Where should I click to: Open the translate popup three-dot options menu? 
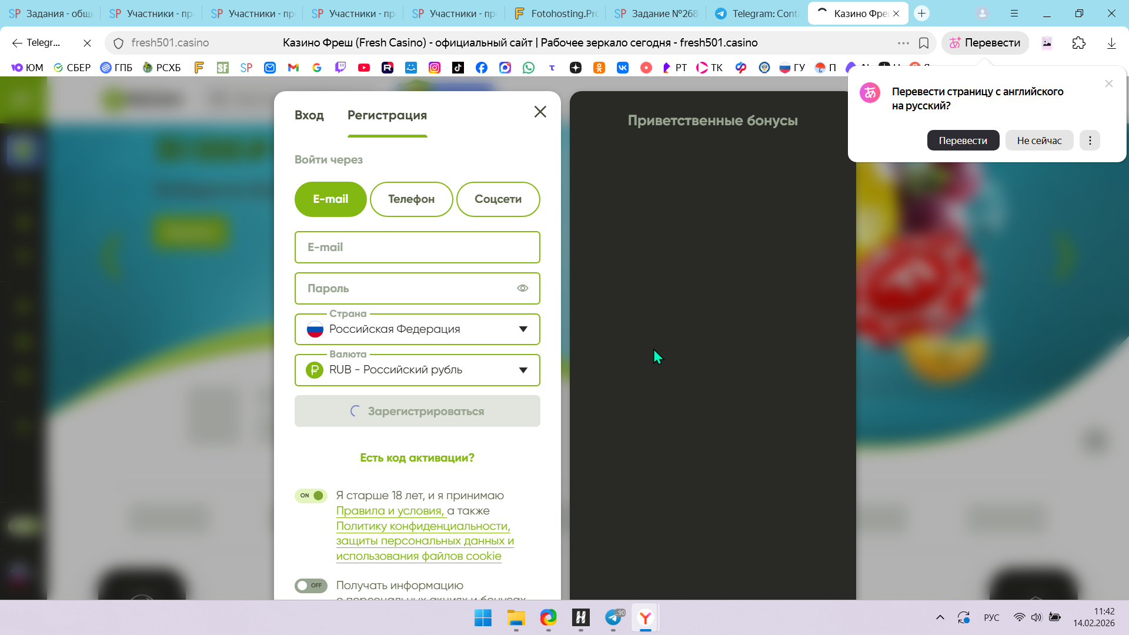point(1090,141)
